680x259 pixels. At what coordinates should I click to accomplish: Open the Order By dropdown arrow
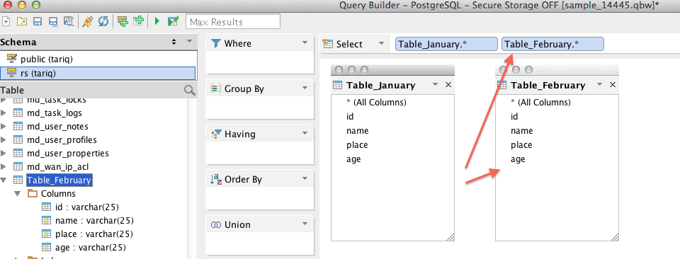[x=305, y=178]
